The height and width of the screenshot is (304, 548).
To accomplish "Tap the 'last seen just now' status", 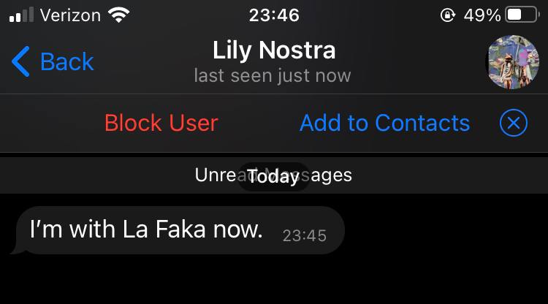I will pos(273,75).
